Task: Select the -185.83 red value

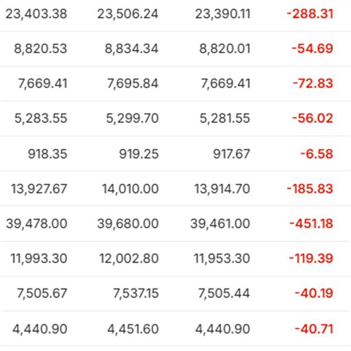Action: coord(310,189)
